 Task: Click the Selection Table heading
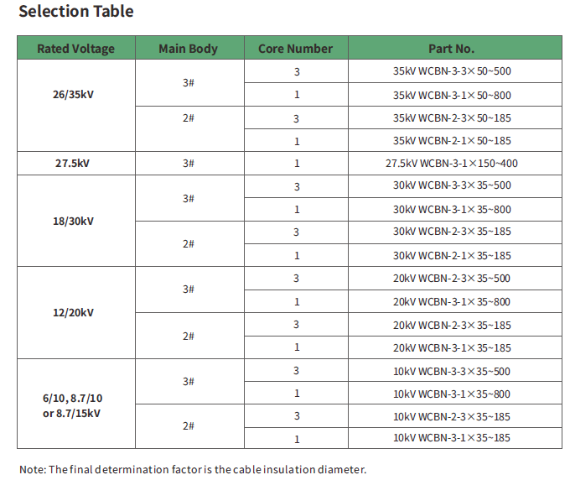tap(76, 12)
